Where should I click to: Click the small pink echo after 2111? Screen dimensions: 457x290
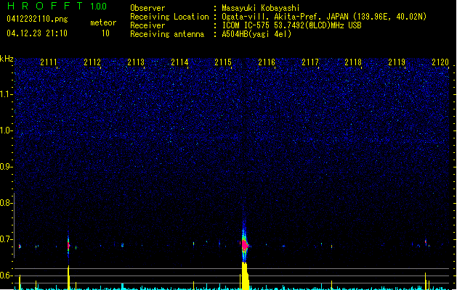68,246
